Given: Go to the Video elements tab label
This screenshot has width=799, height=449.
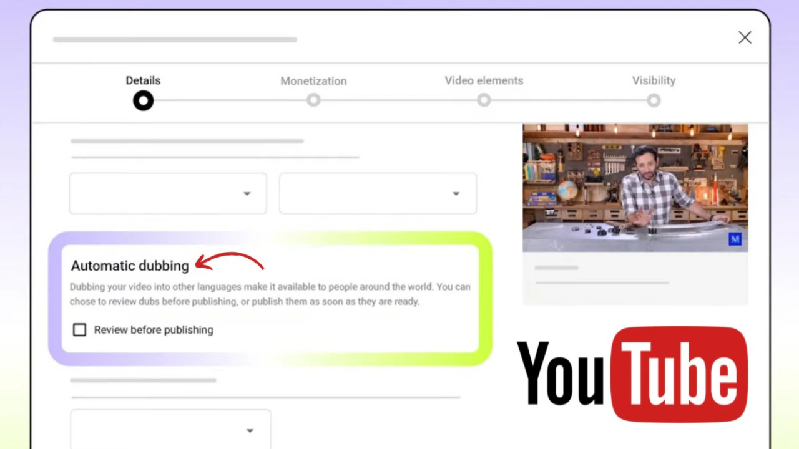Looking at the screenshot, I should point(484,80).
